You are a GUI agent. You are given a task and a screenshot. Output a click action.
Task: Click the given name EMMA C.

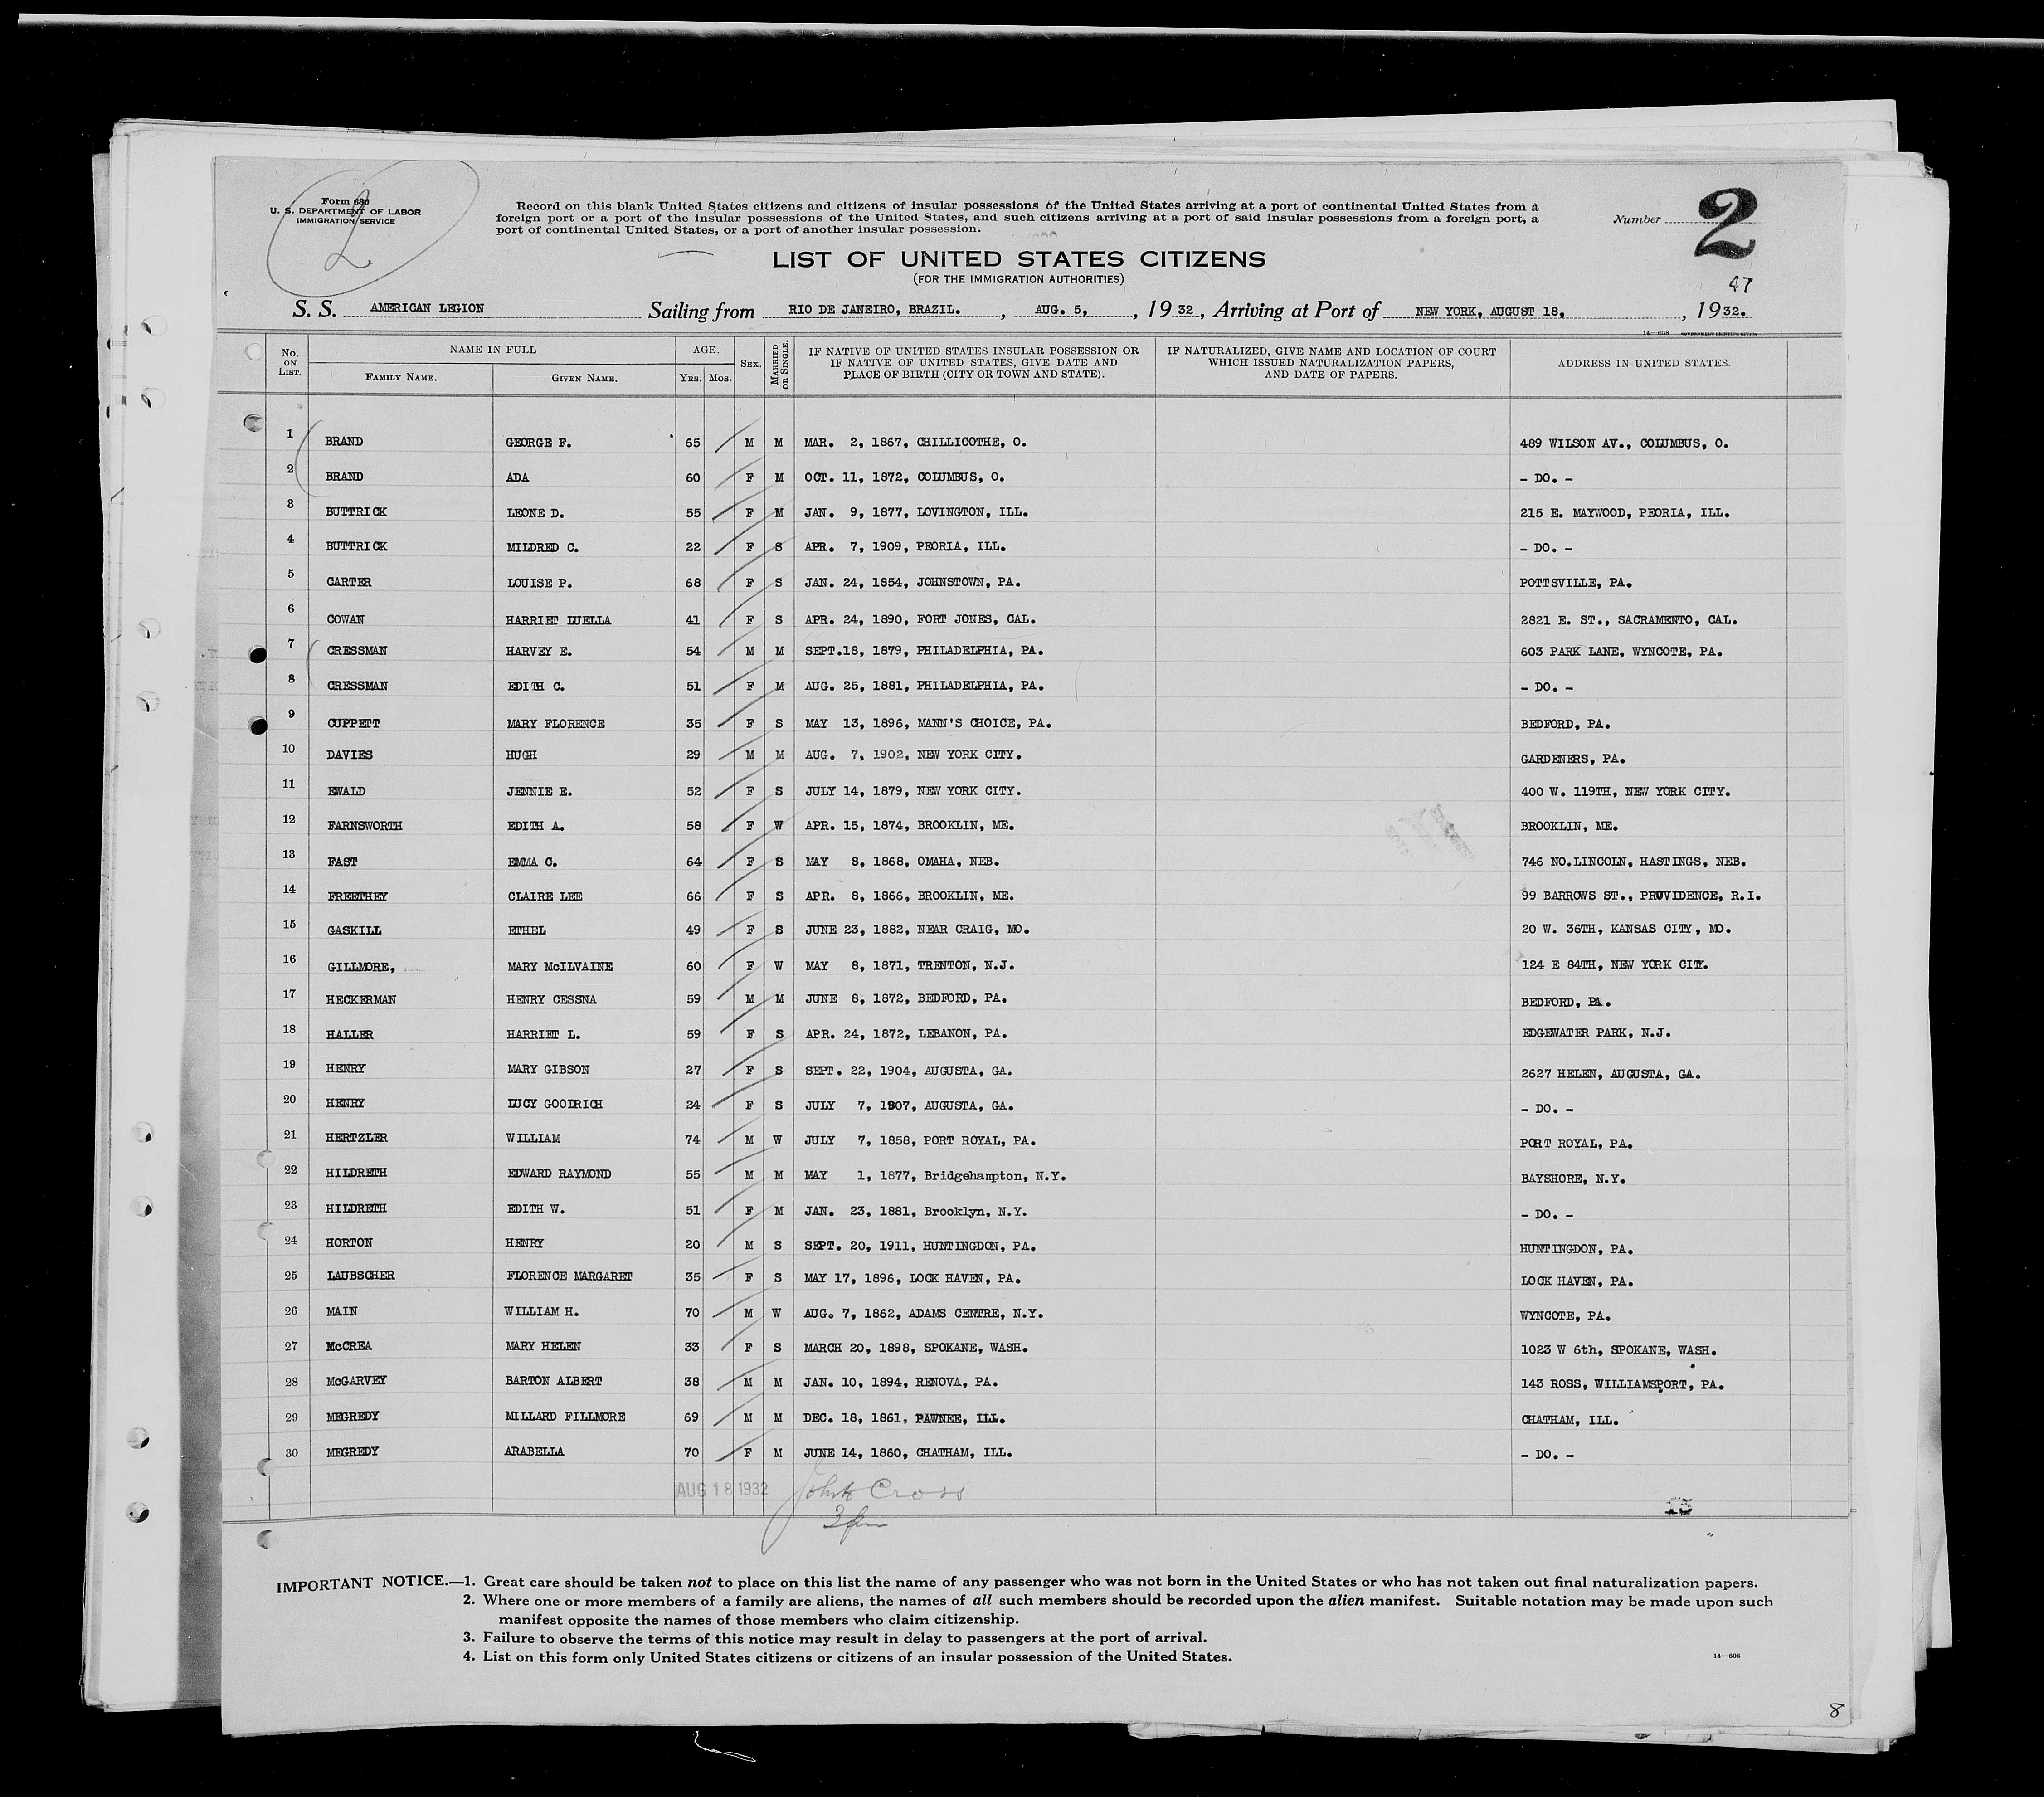point(532,861)
